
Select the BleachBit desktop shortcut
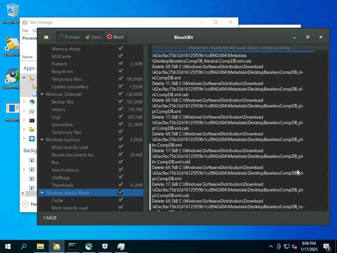(x=12, y=46)
